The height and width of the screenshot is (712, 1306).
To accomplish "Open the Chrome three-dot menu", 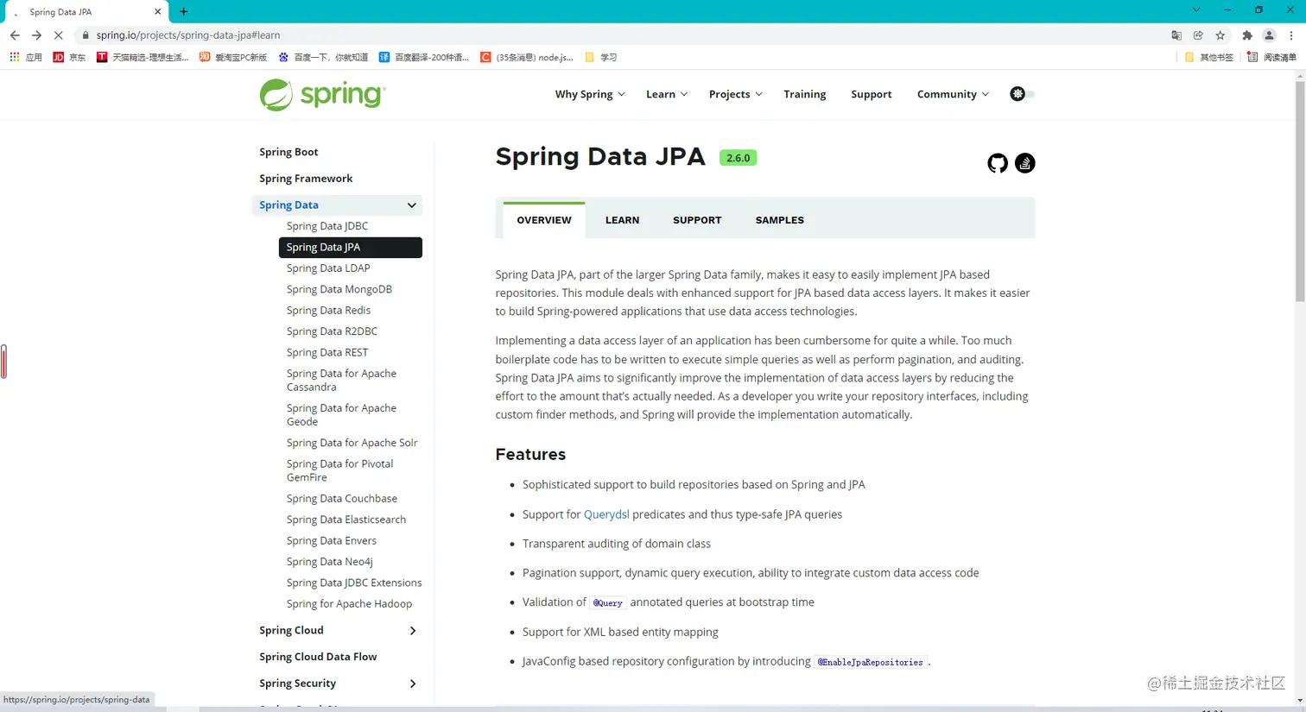I will click(1291, 35).
